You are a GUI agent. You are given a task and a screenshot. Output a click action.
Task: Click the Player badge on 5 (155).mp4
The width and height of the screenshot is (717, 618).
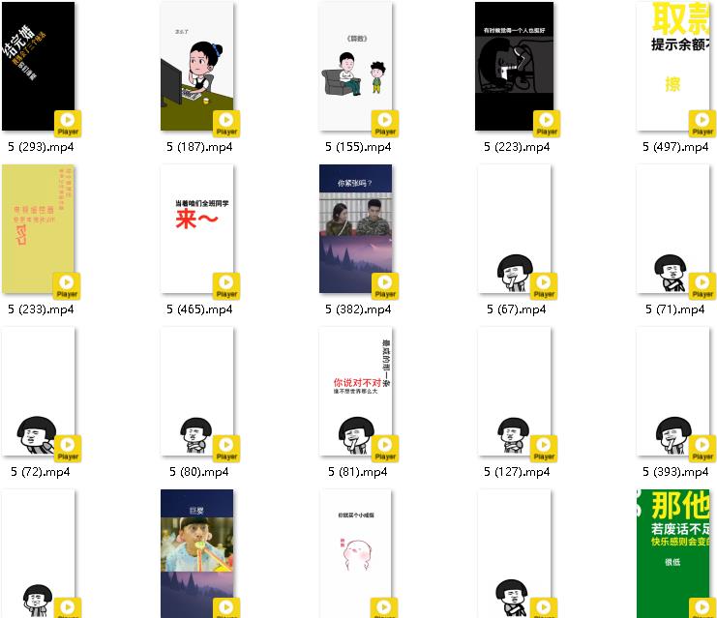385,124
